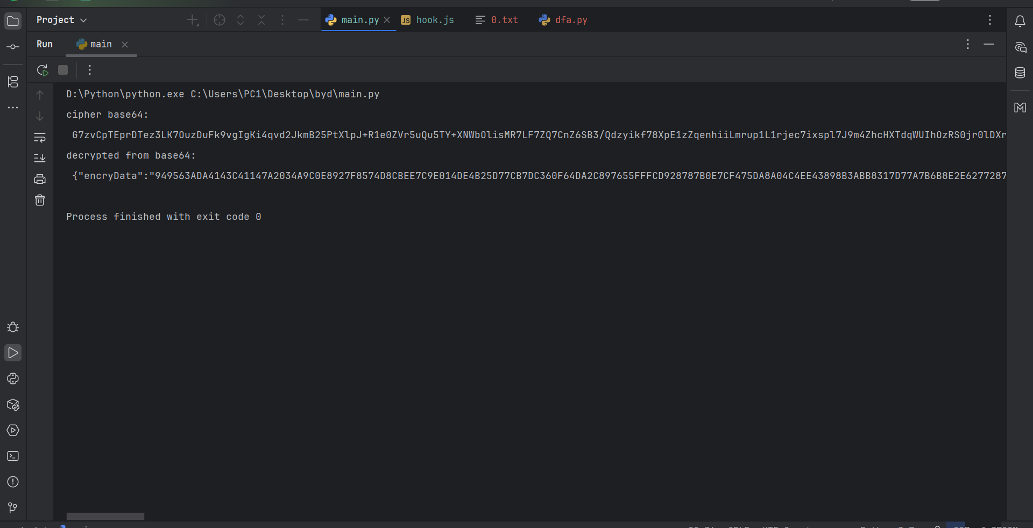1033x528 pixels.
Task: Rerun the main configuration
Action: [x=43, y=70]
